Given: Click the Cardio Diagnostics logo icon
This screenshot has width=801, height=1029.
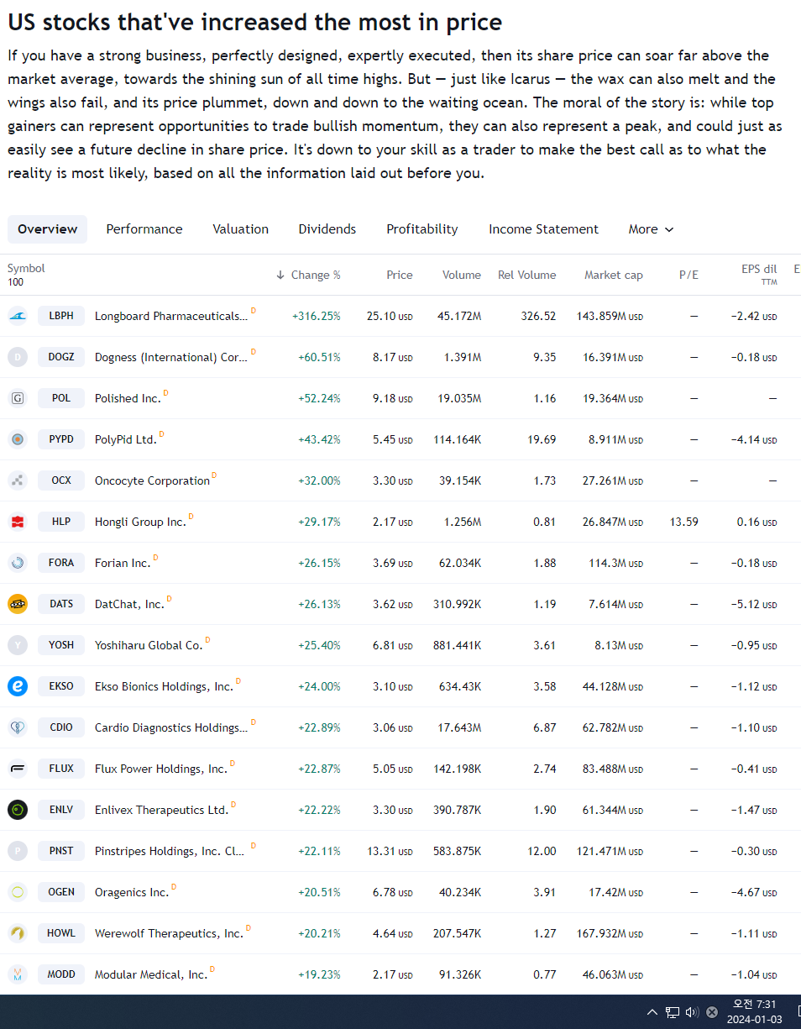Looking at the screenshot, I should pos(18,727).
